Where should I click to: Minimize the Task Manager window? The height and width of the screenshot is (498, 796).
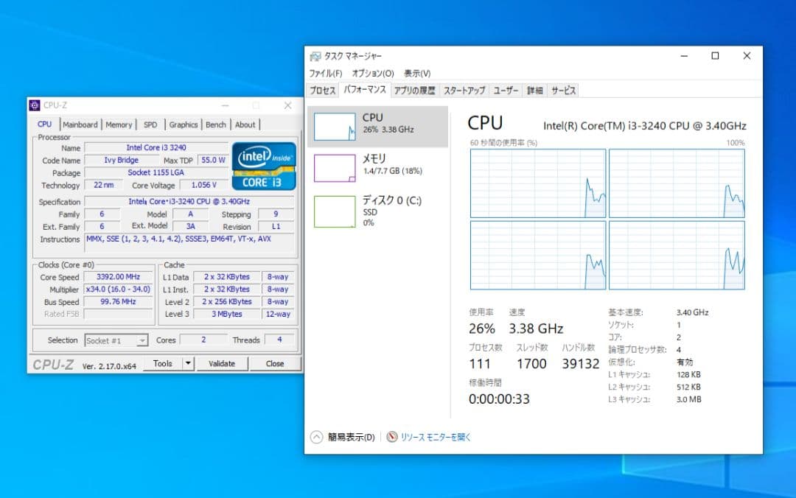(684, 56)
